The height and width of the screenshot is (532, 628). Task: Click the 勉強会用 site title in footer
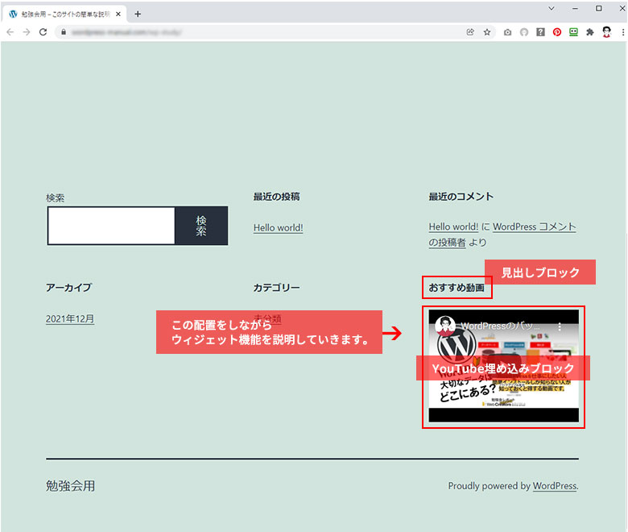tap(71, 486)
